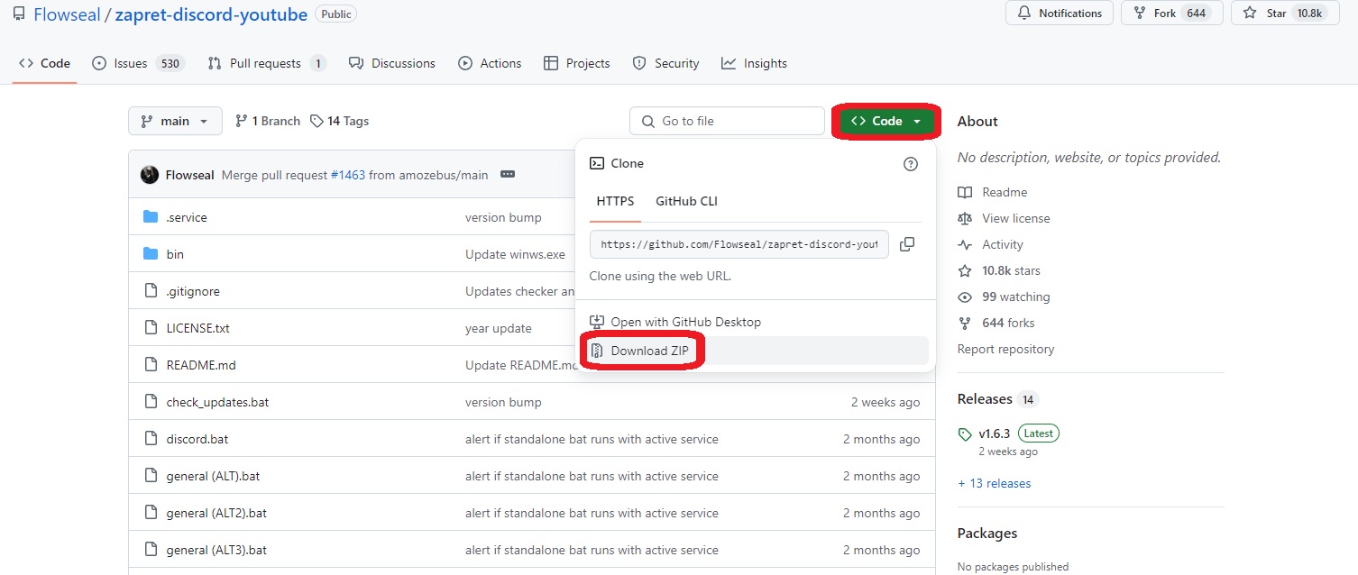Open the LICENSE.txt file name

(x=198, y=328)
